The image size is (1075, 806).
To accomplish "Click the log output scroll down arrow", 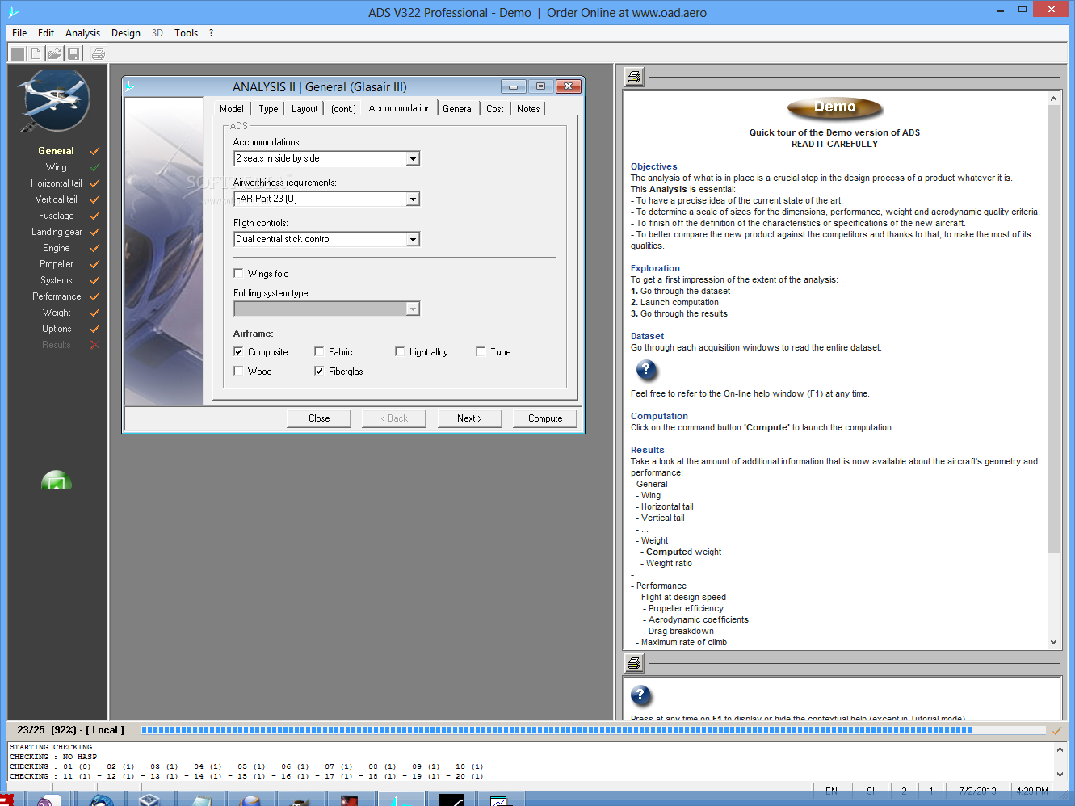I will point(1060,775).
